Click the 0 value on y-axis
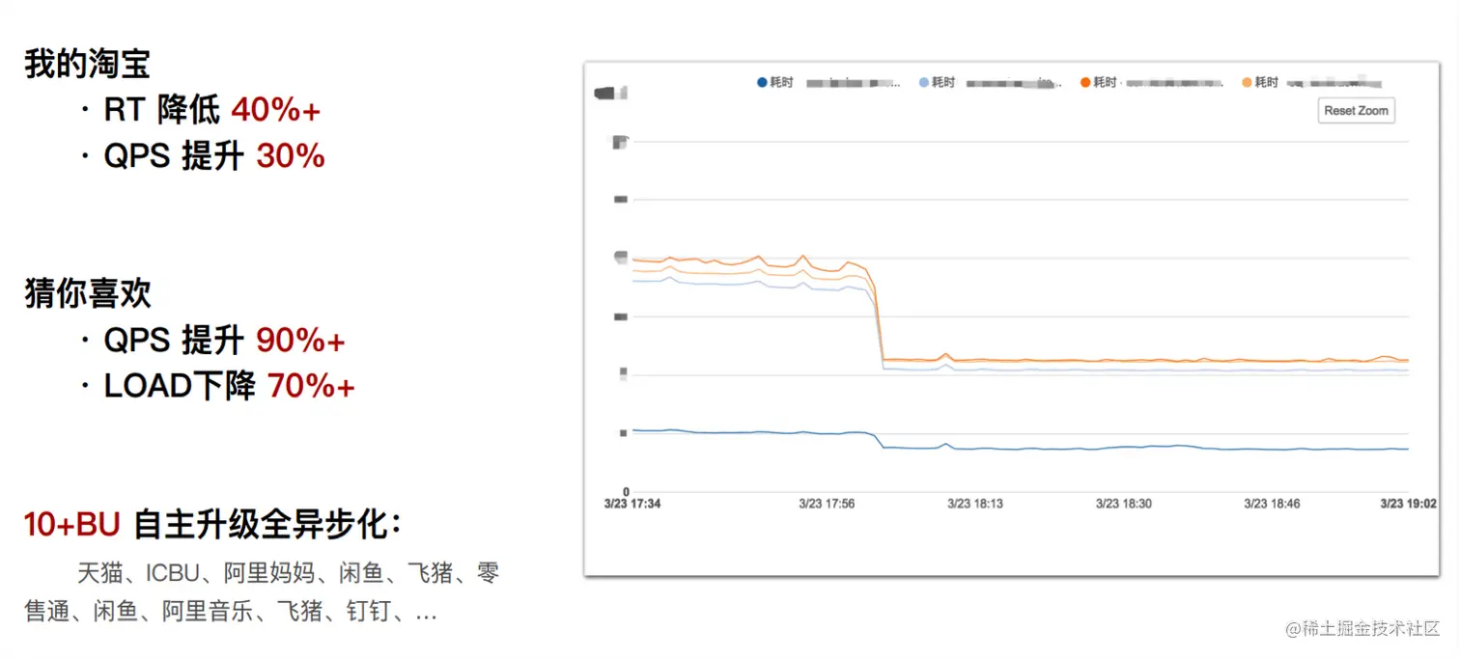 [x=625, y=491]
